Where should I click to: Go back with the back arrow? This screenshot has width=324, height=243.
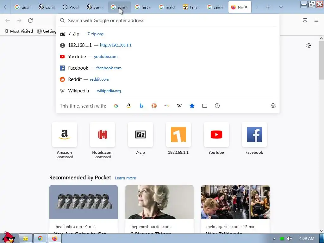(x=8, y=21)
